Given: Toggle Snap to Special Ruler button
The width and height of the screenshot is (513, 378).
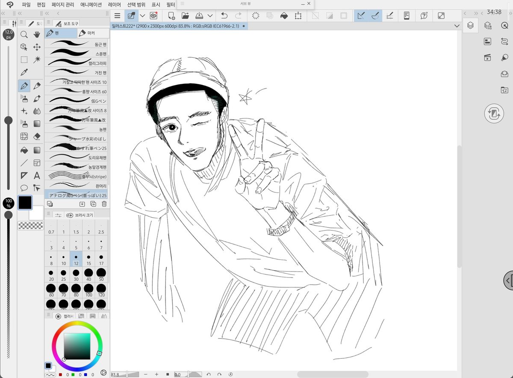Looking at the screenshot, I should pyautogui.click(x=375, y=15).
